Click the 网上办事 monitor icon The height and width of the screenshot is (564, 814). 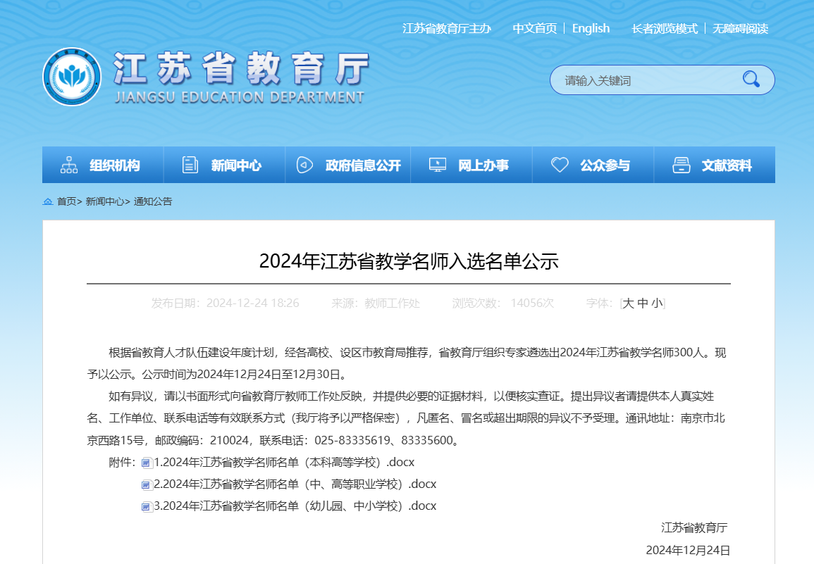pyautogui.click(x=438, y=165)
